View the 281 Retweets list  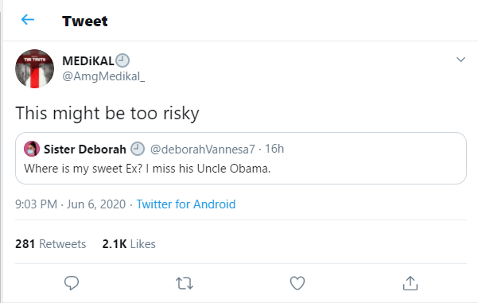coord(51,244)
